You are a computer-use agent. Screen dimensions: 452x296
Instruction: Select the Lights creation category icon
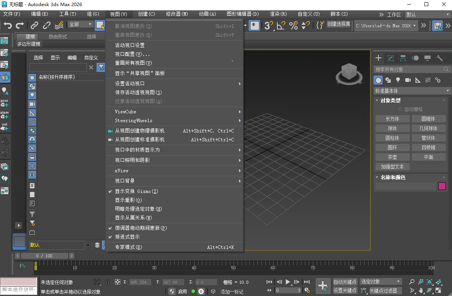click(x=398, y=80)
